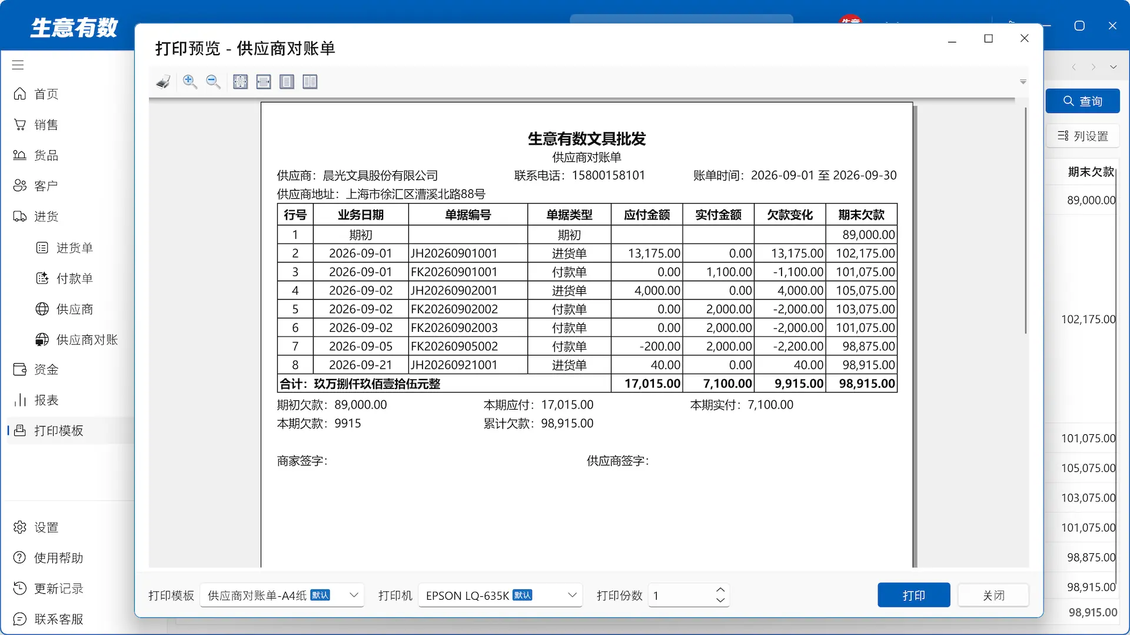
Task: Switch to single page view icon
Action: click(x=287, y=82)
